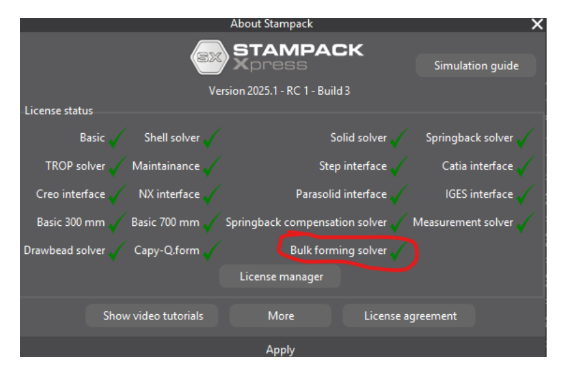Click the Measurement solver checkmark icon

pos(525,222)
